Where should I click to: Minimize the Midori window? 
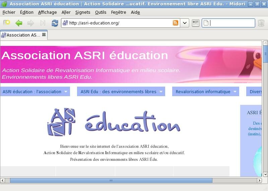click(251, 4)
